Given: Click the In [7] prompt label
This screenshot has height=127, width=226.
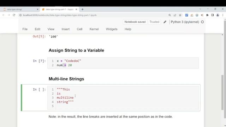Looking at the screenshot, I should click(x=39, y=61).
